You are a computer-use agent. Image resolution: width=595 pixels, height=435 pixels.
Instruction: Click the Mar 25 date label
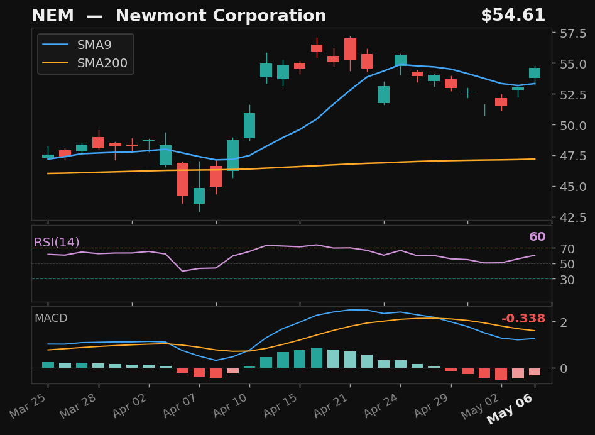click(28, 405)
